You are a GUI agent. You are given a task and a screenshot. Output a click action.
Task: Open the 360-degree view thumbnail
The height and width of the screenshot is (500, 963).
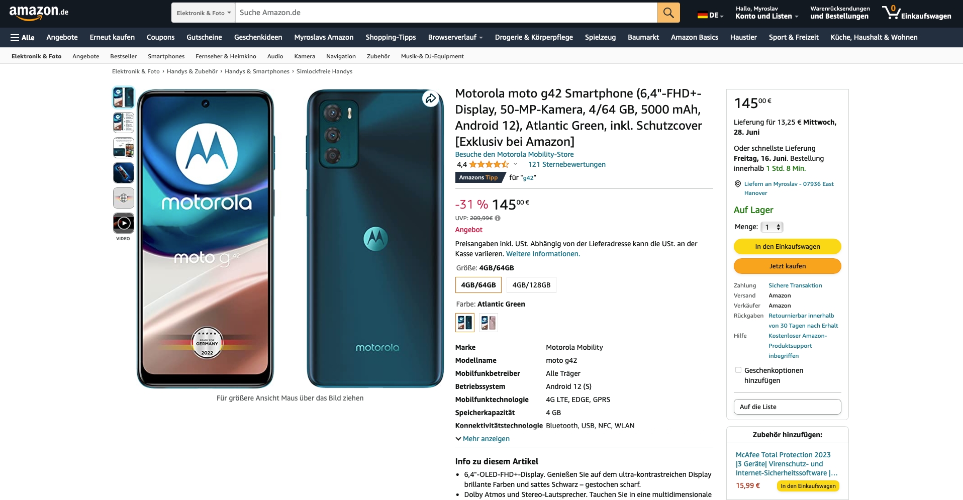[124, 198]
